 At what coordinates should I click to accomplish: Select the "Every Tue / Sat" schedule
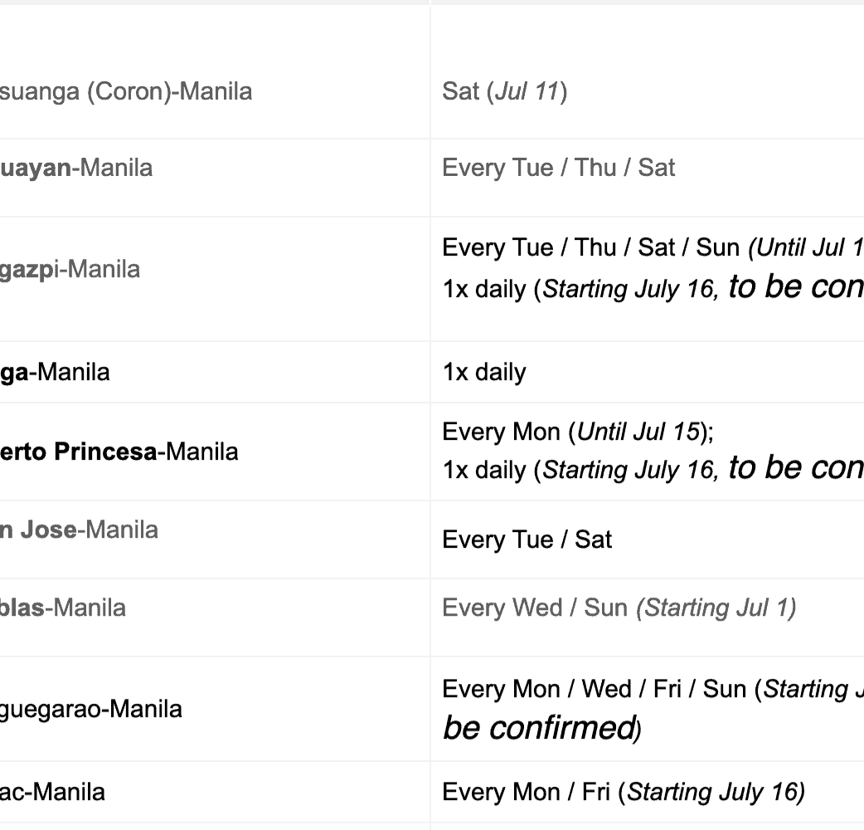(527, 539)
